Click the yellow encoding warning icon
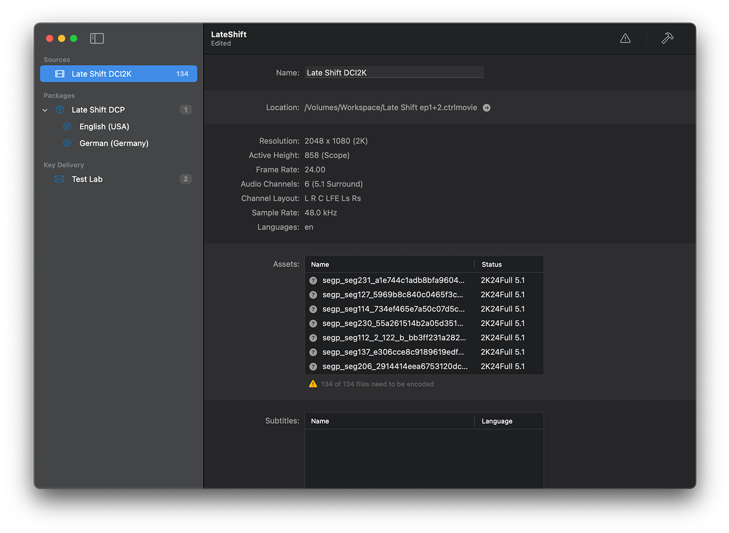This screenshot has width=729, height=533. tap(313, 384)
